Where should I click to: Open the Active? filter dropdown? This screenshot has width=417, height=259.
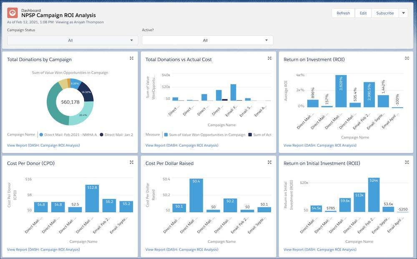205,40
